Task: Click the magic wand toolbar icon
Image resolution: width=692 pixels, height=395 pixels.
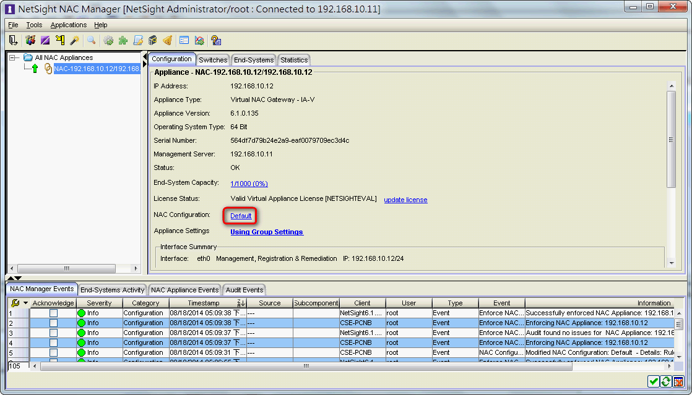Action: 74,41
